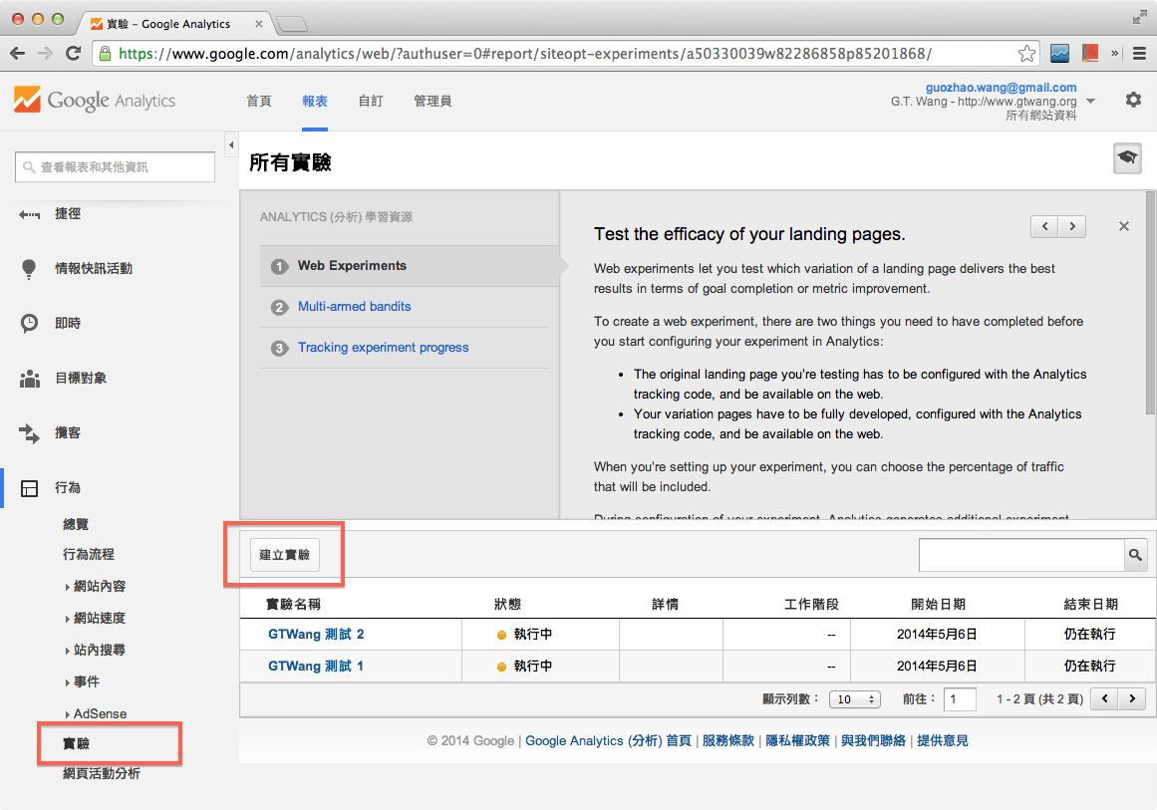1157x810 pixels.
Task: Expand the 網站內容 section
Action: pyautogui.click(x=99, y=587)
